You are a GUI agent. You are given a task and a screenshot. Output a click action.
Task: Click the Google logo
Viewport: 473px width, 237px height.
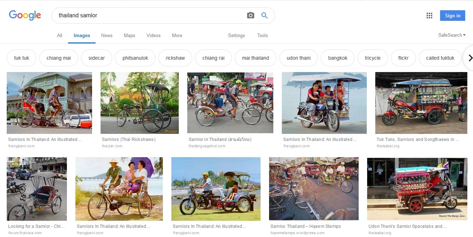pos(25,15)
